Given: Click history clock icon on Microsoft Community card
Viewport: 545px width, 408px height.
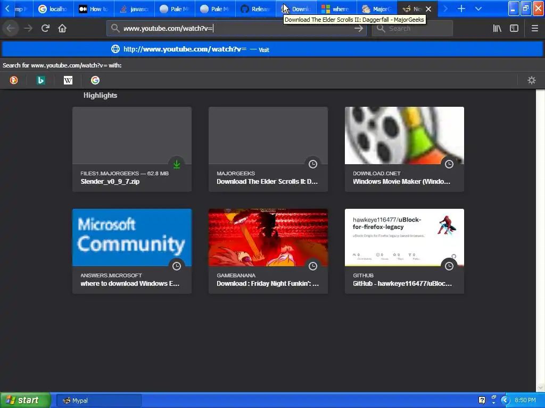Looking at the screenshot, I should pos(177,266).
